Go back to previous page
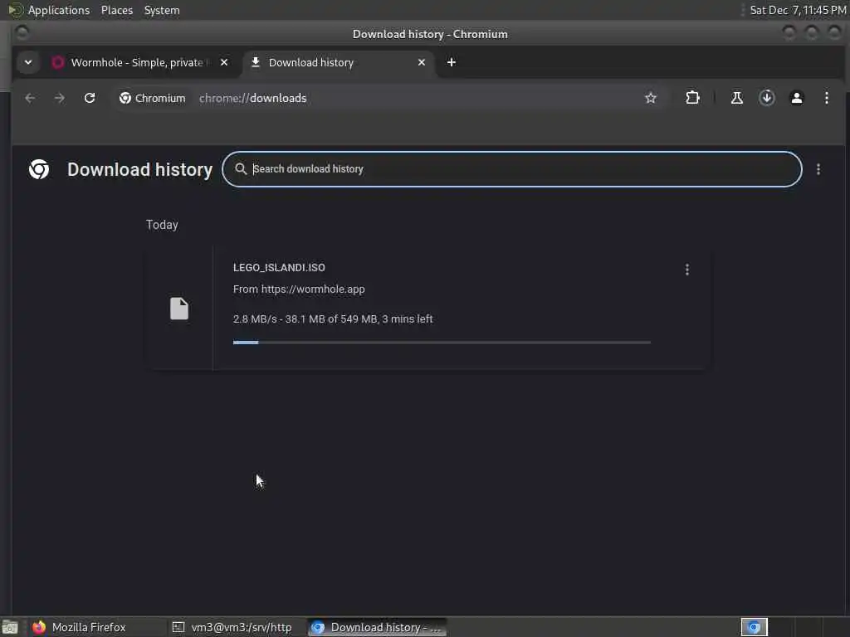This screenshot has width=850, height=637. click(30, 98)
